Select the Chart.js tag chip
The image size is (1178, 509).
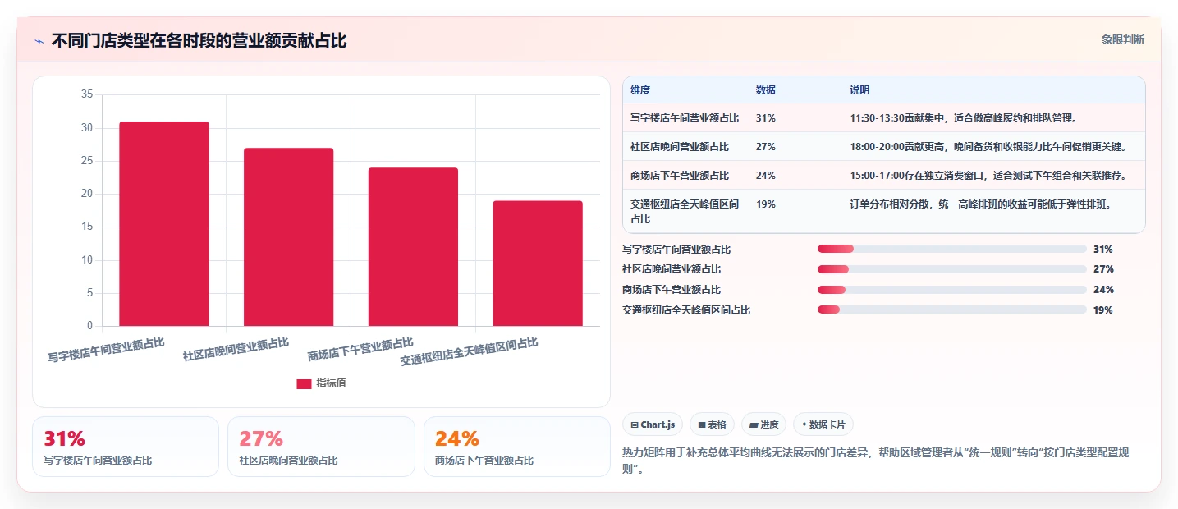[x=653, y=424]
